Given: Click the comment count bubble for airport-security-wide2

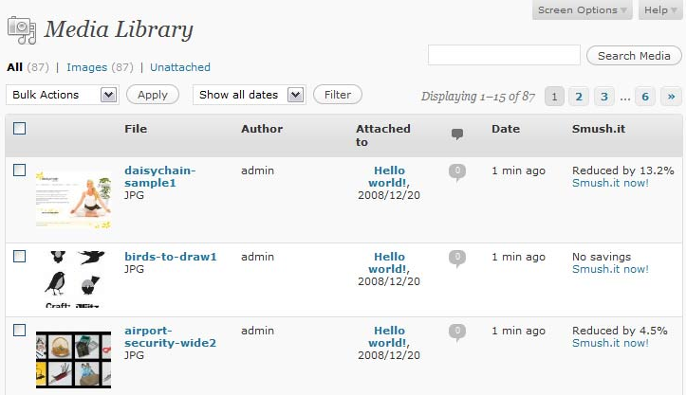Looking at the screenshot, I should (x=457, y=332).
